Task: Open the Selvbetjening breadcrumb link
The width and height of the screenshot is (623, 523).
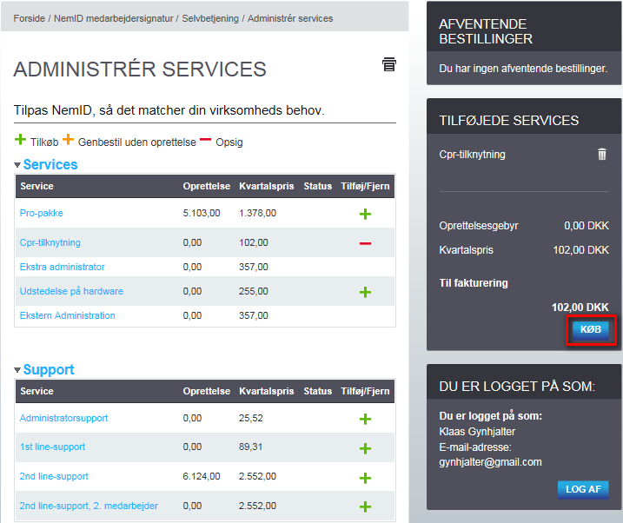Action: [x=210, y=18]
